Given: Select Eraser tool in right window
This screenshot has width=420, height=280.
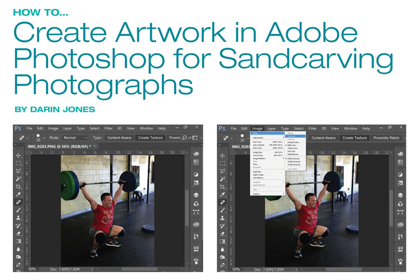Looking at the screenshot, I should (x=222, y=234).
